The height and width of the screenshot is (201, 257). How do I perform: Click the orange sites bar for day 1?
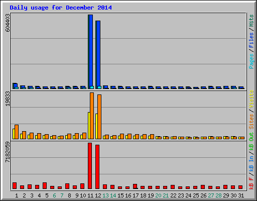(17, 132)
